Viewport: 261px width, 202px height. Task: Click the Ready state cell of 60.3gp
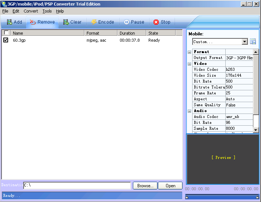click(x=154, y=40)
